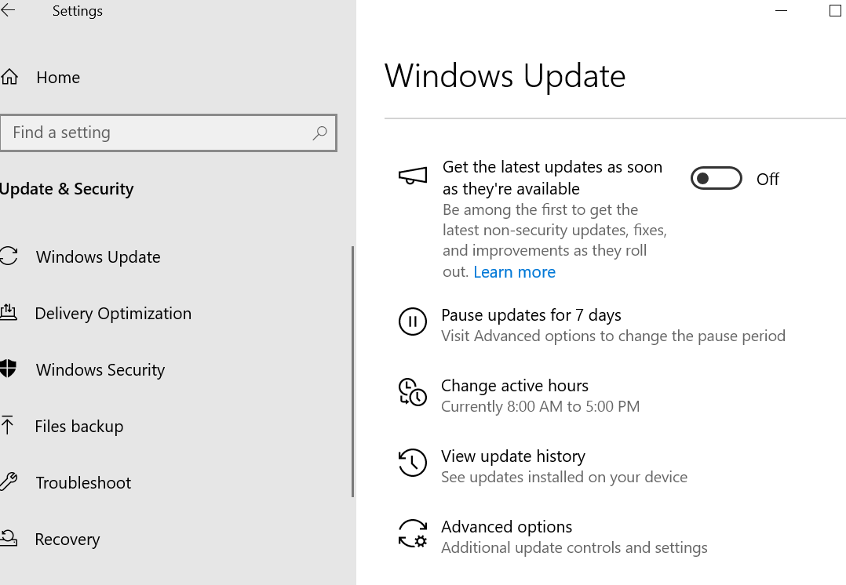
Task: Toggle Get the latest updates switch
Action: 716,179
